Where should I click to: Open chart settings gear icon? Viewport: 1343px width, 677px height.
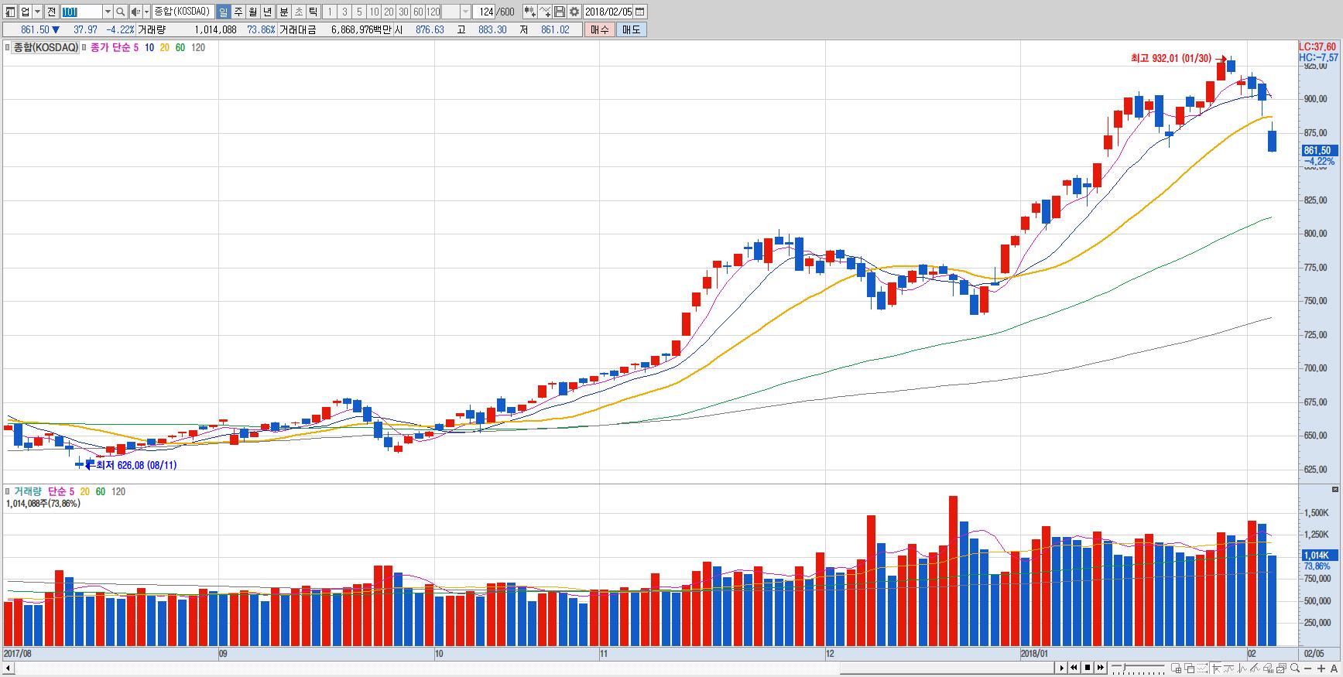[574, 12]
